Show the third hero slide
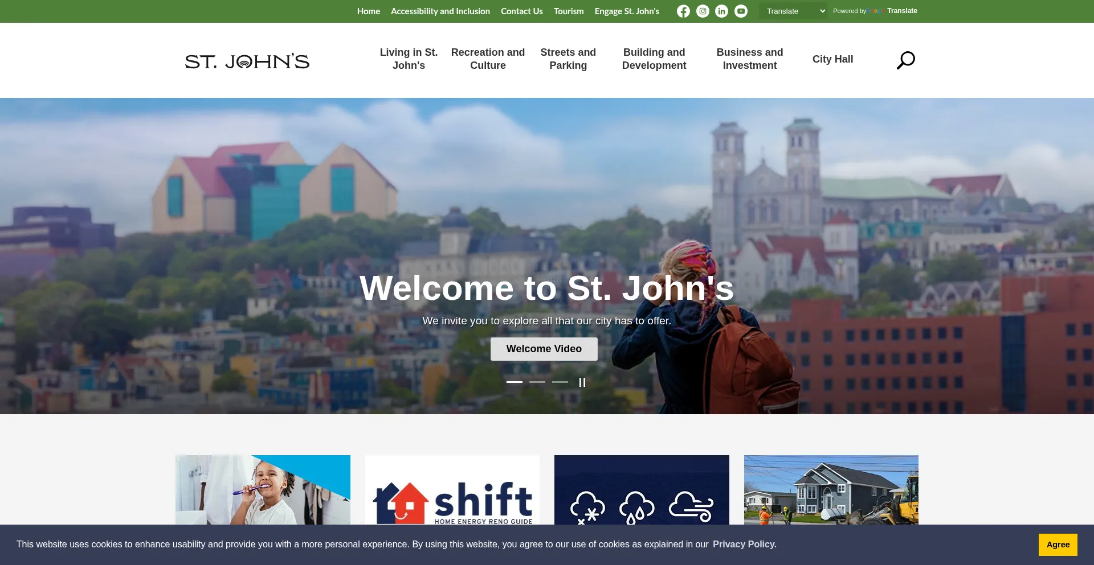The image size is (1094, 565). coord(560,382)
